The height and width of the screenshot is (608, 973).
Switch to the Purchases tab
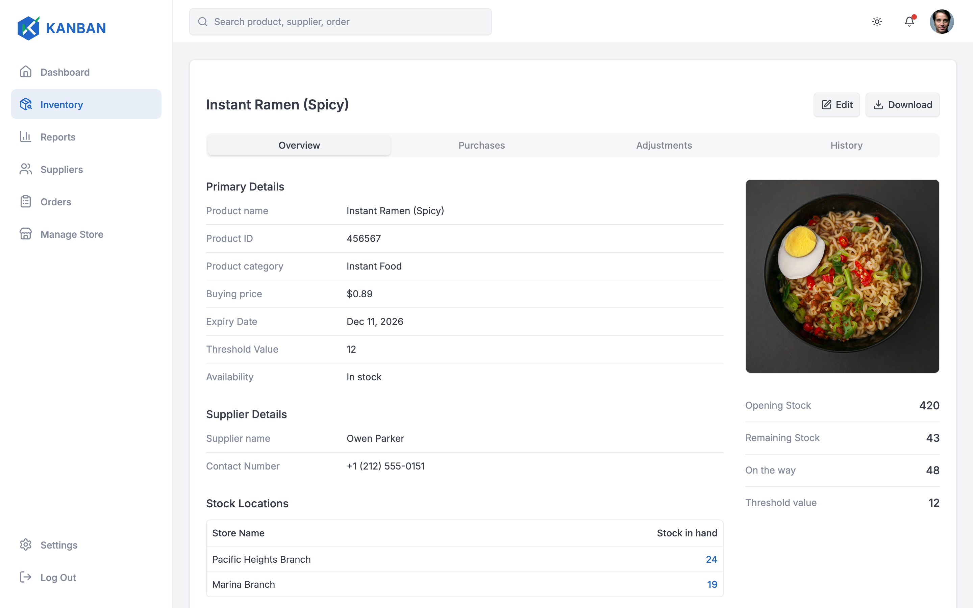[x=482, y=145]
